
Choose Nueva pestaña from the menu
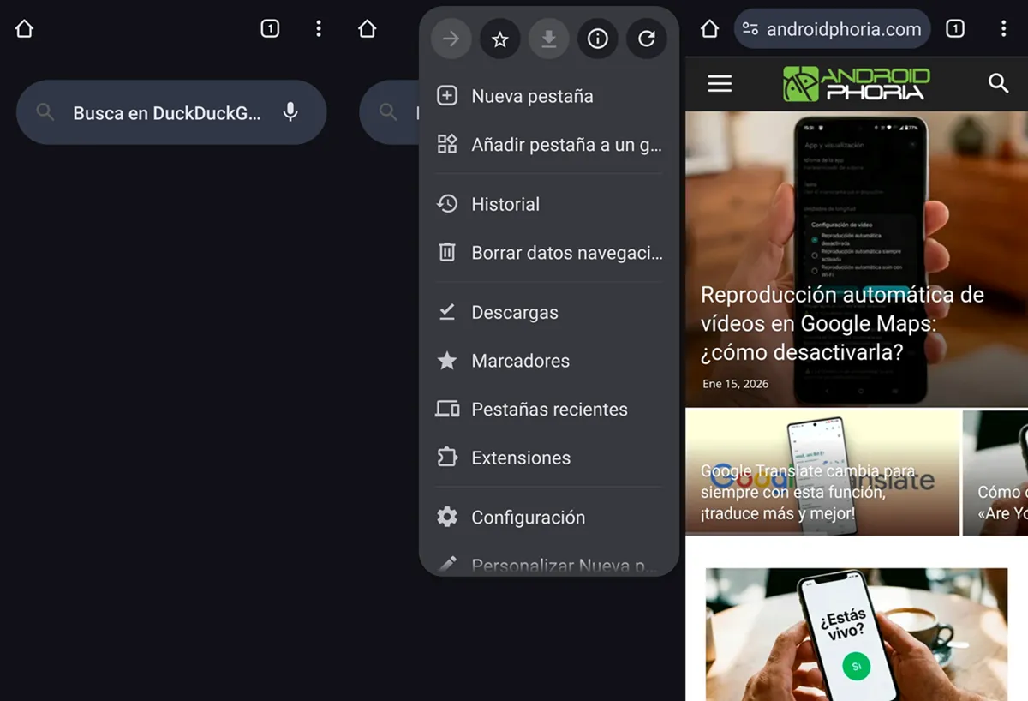point(532,96)
